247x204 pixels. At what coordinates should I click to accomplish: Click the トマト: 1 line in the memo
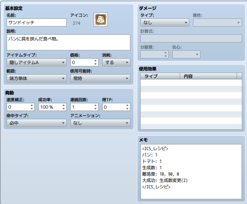(152, 161)
